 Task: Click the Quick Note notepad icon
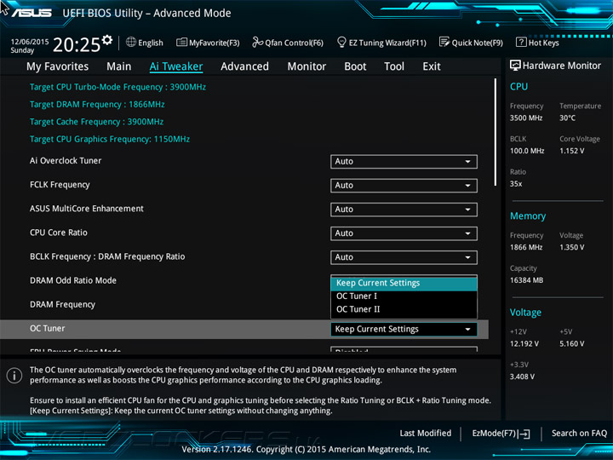[x=444, y=42]
